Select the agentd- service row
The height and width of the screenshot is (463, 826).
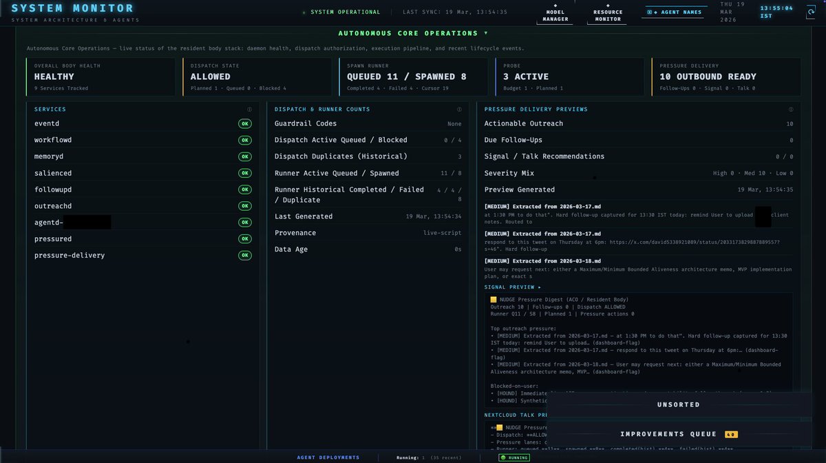[143, 223]
